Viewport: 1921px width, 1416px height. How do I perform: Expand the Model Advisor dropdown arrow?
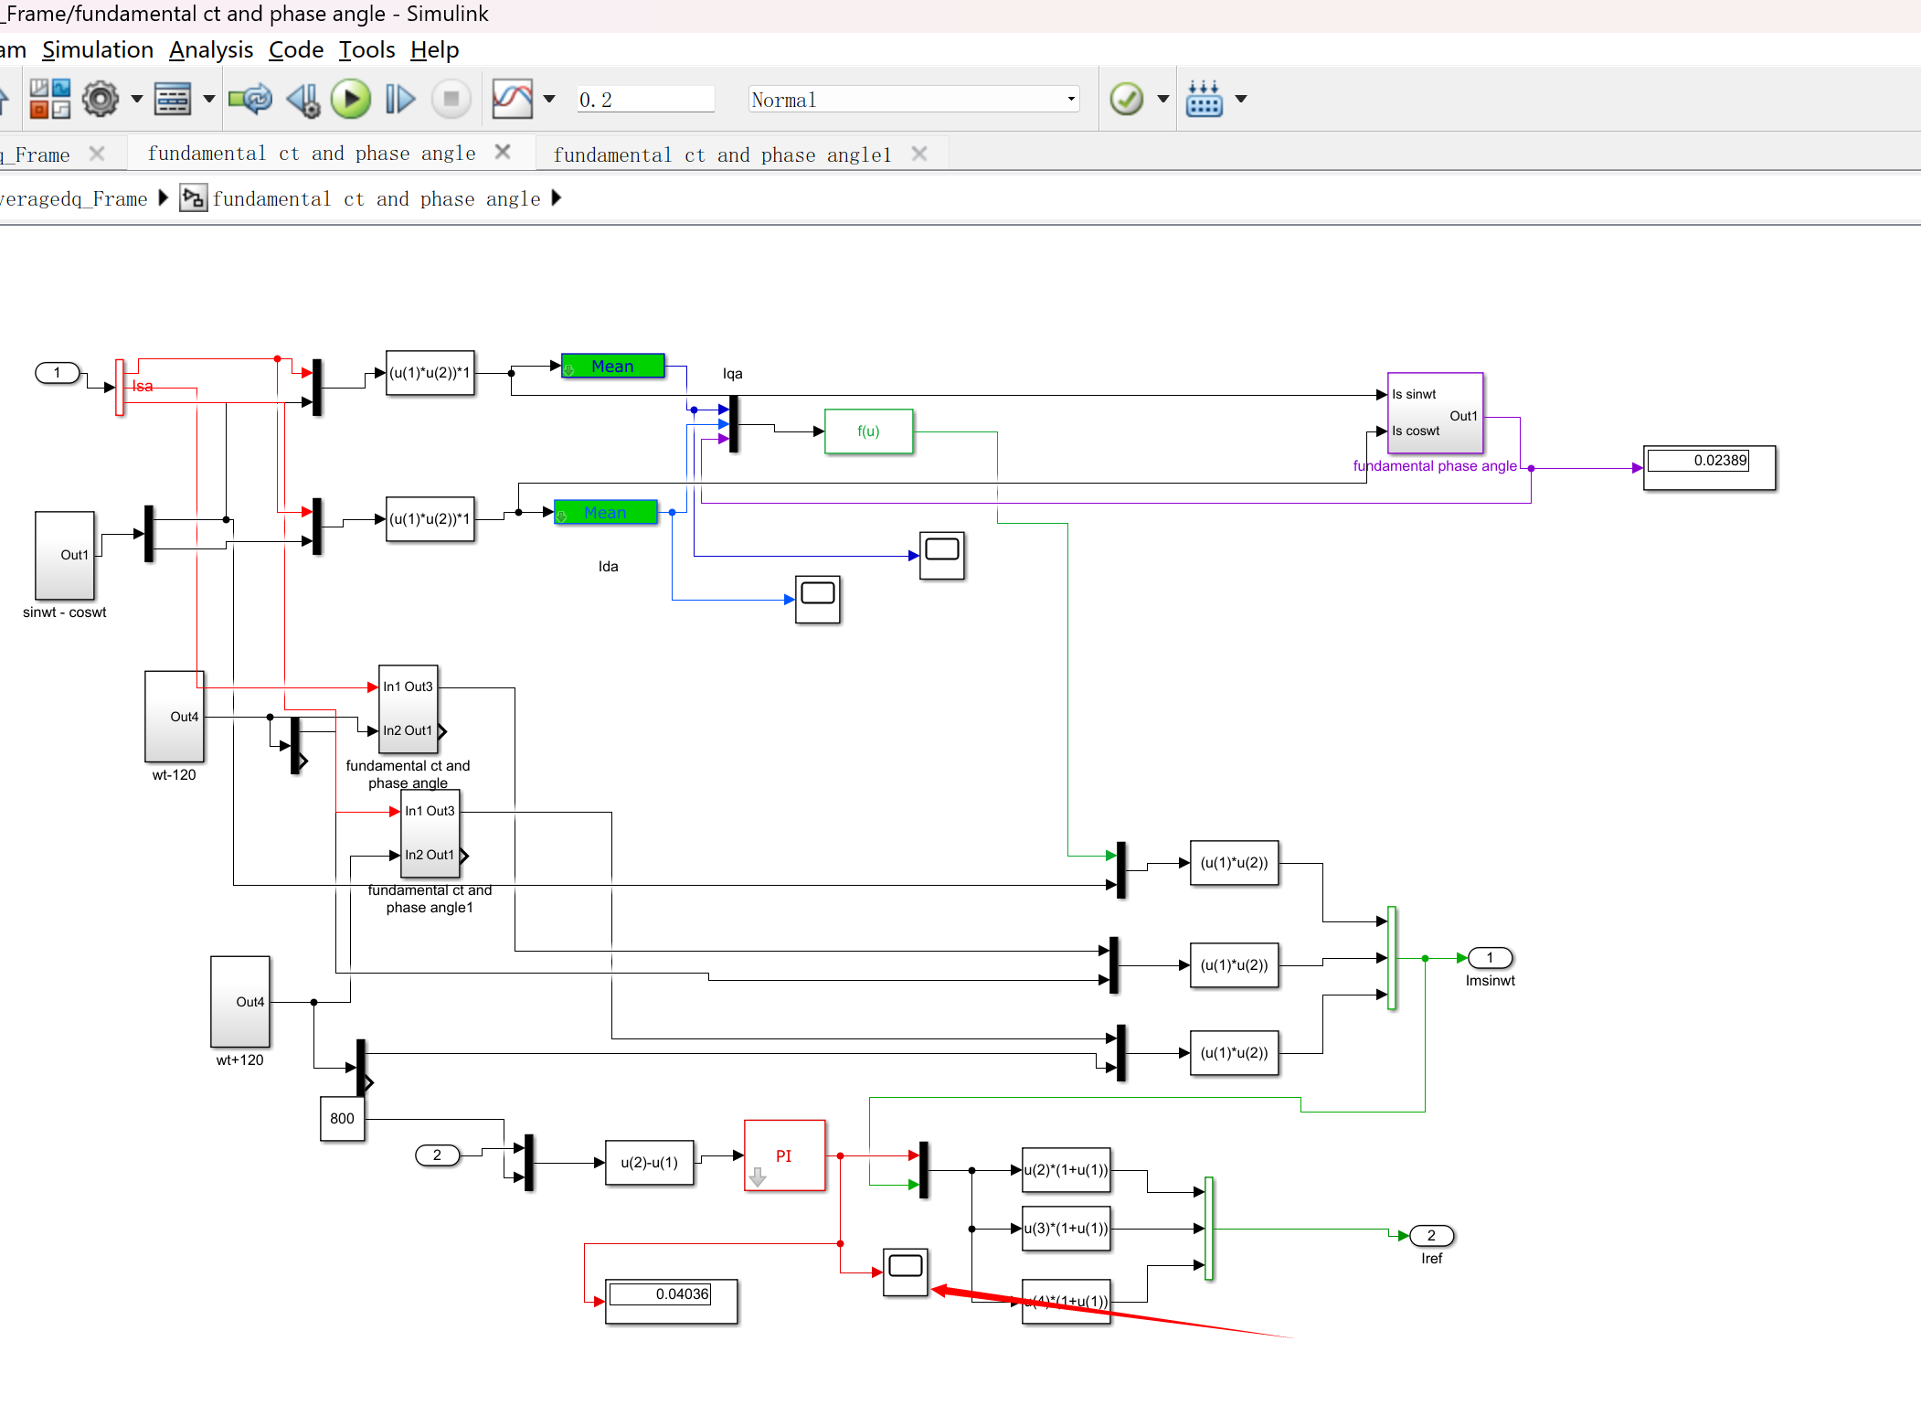[1163, 99]
